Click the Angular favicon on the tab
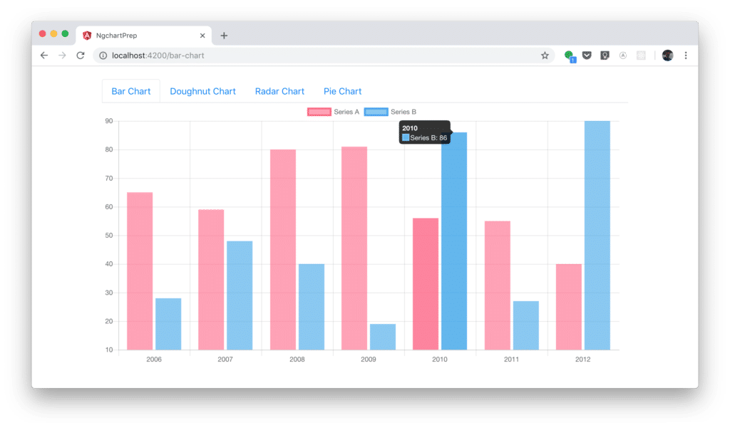 point(87,36)
